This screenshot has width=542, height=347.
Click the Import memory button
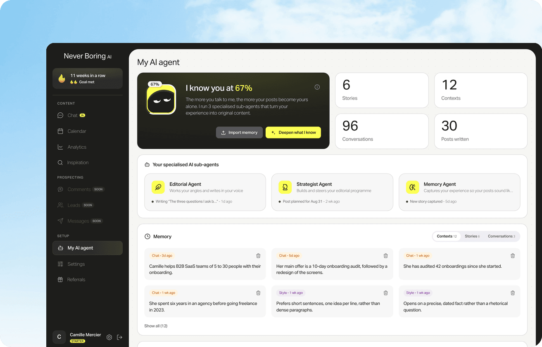tap(239, 132)
